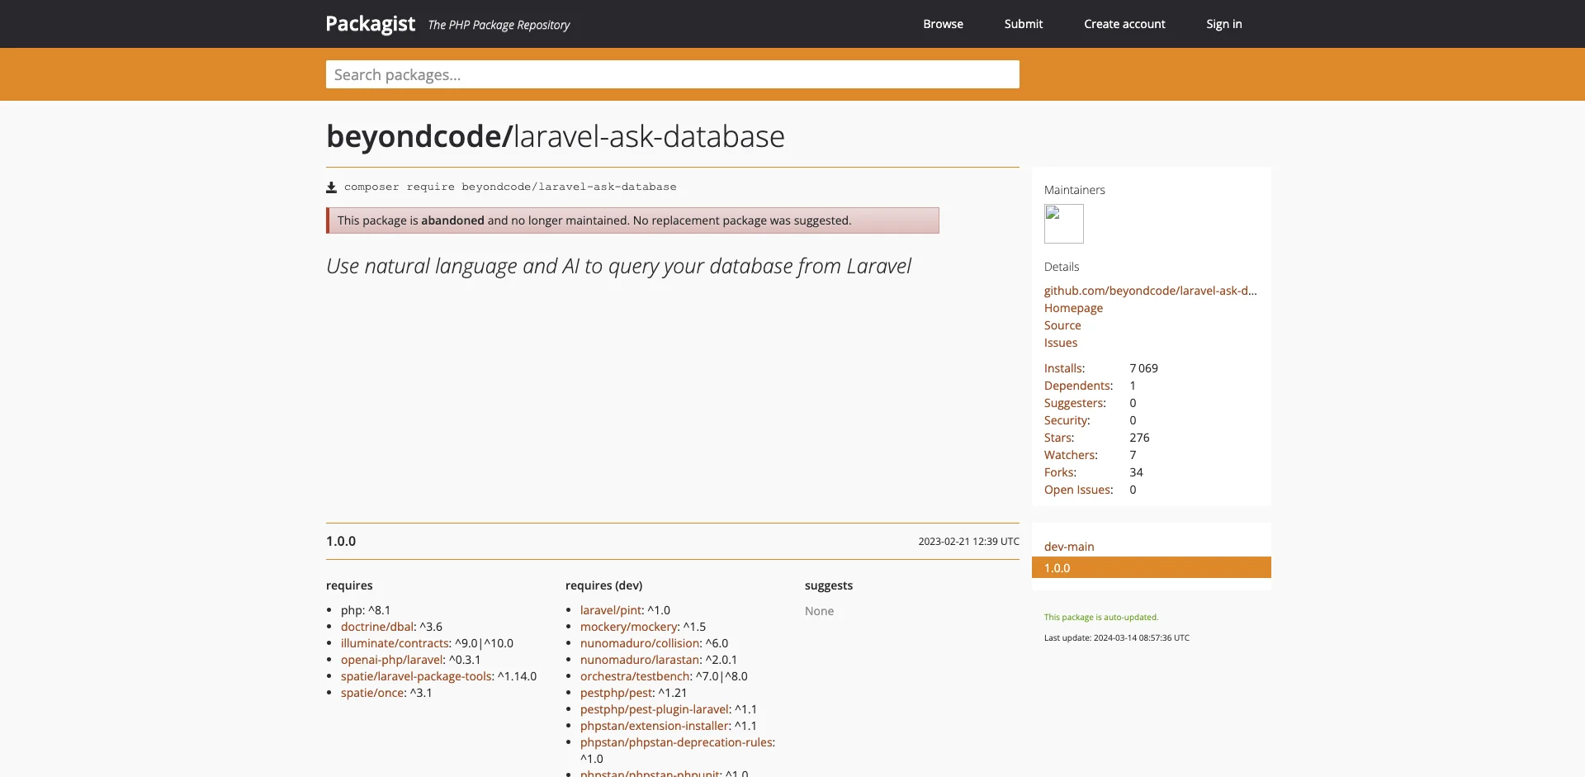This screenshot has height=777, width=1585.
Task: Open the Issues link
Action: (1061, 343)
